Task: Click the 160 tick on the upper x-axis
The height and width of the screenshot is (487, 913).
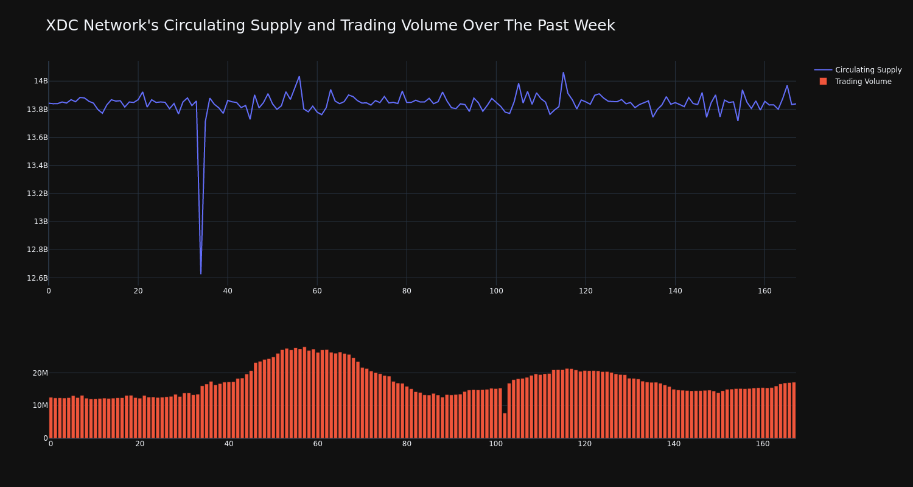Action: [x=764, y=291]
